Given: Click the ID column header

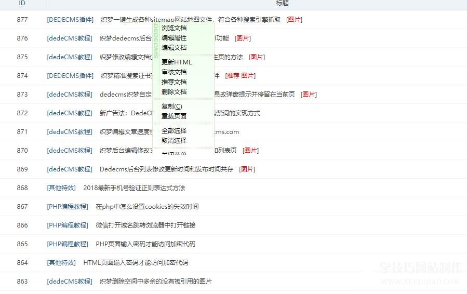Looking at the screenshot, I should click(x=22, y=3).
